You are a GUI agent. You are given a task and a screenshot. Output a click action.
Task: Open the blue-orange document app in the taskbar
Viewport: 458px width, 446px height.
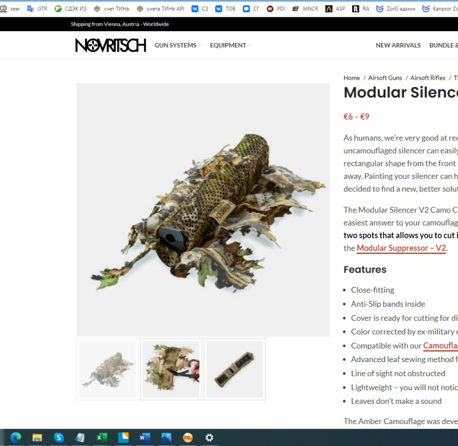(x=123, y=438)
